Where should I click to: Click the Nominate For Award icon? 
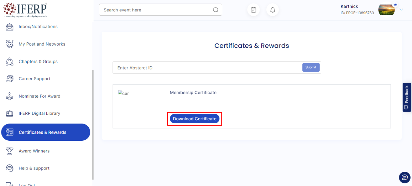[x=9, y=96]
